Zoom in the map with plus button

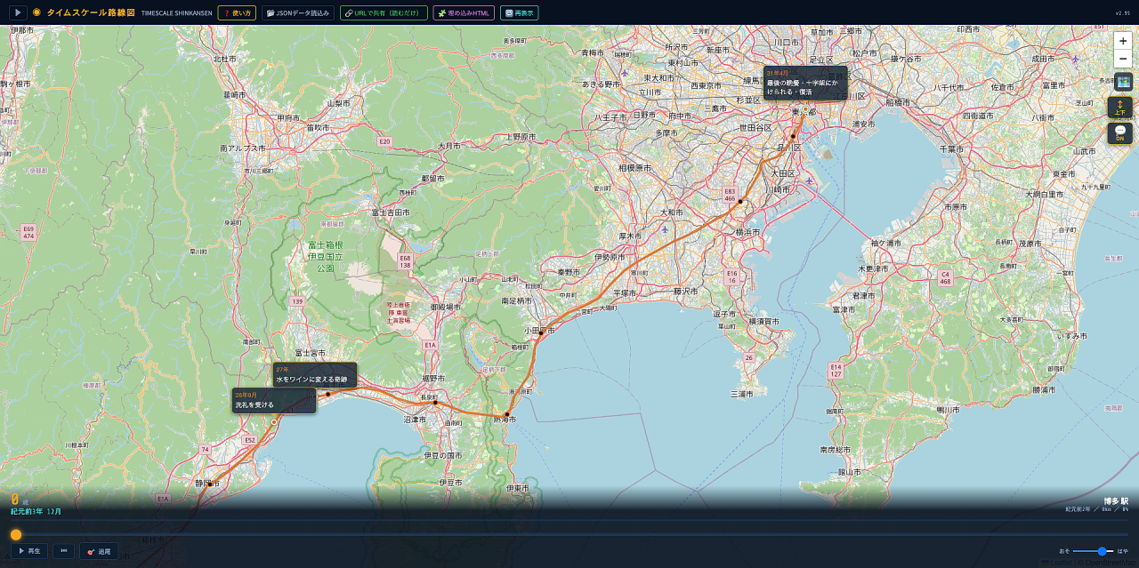pyautogui.click(x=1123, y=41)
